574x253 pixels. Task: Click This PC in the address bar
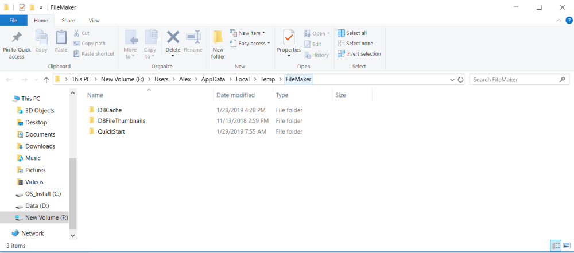click(x=81, y=79)
